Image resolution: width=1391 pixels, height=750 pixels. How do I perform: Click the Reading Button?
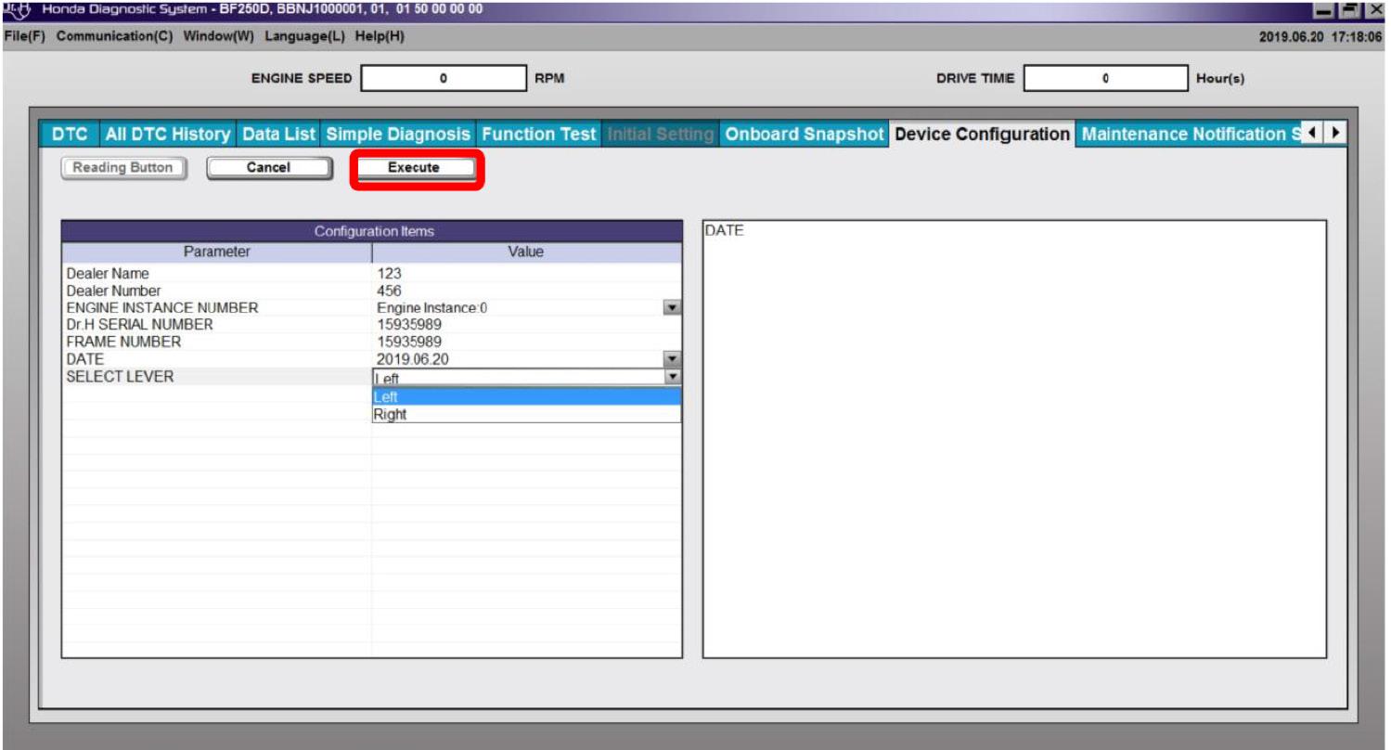click(x=122, y=168)
